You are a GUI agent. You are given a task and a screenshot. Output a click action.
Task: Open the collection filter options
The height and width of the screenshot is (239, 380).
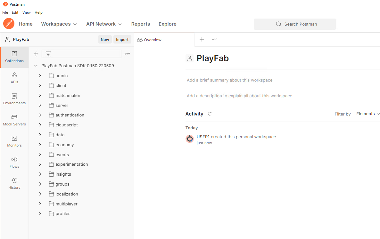coord(48,54)
